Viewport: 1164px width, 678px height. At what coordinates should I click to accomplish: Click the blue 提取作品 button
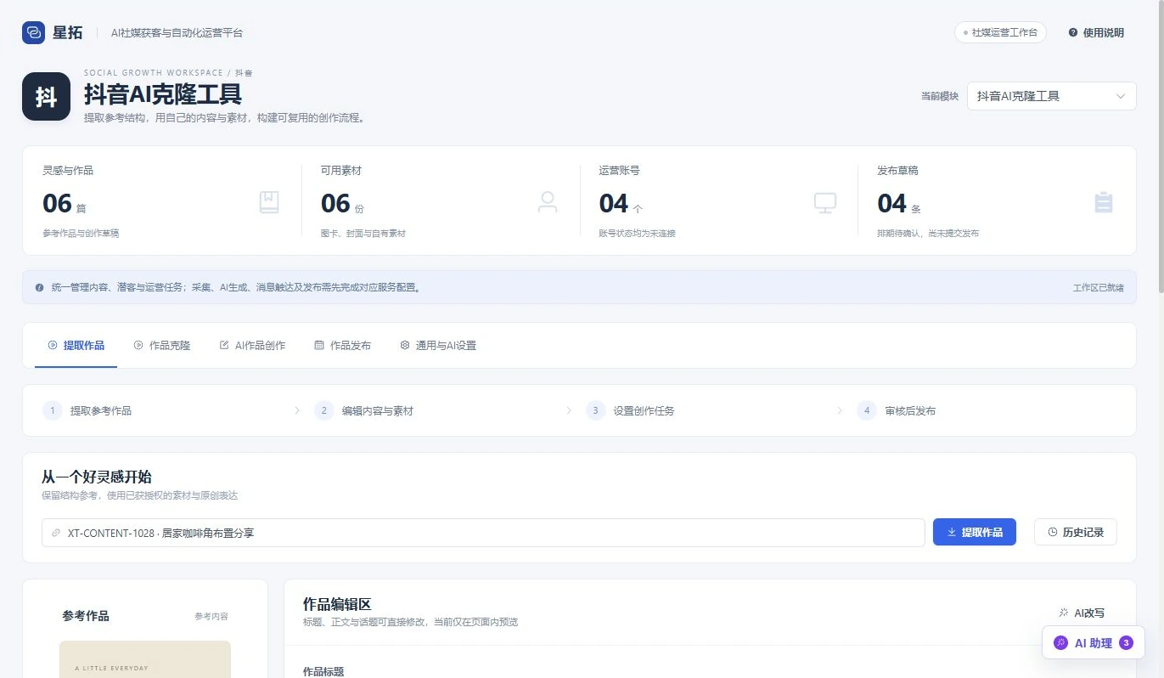tap(975, 532)
